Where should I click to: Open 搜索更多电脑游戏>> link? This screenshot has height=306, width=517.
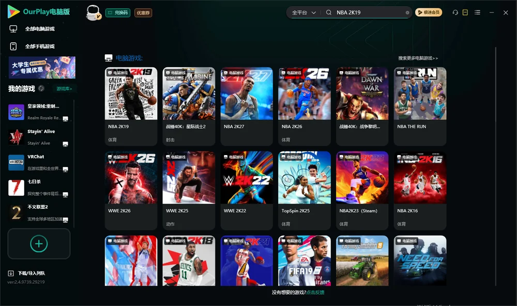click(418, 58)
